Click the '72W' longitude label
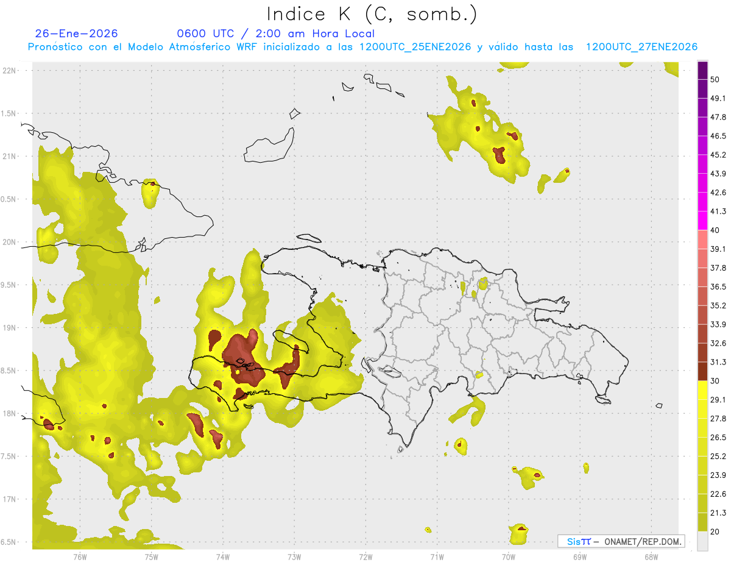Image resolution: width=731 pixels, height=565 pixels. tap(365, 556)
